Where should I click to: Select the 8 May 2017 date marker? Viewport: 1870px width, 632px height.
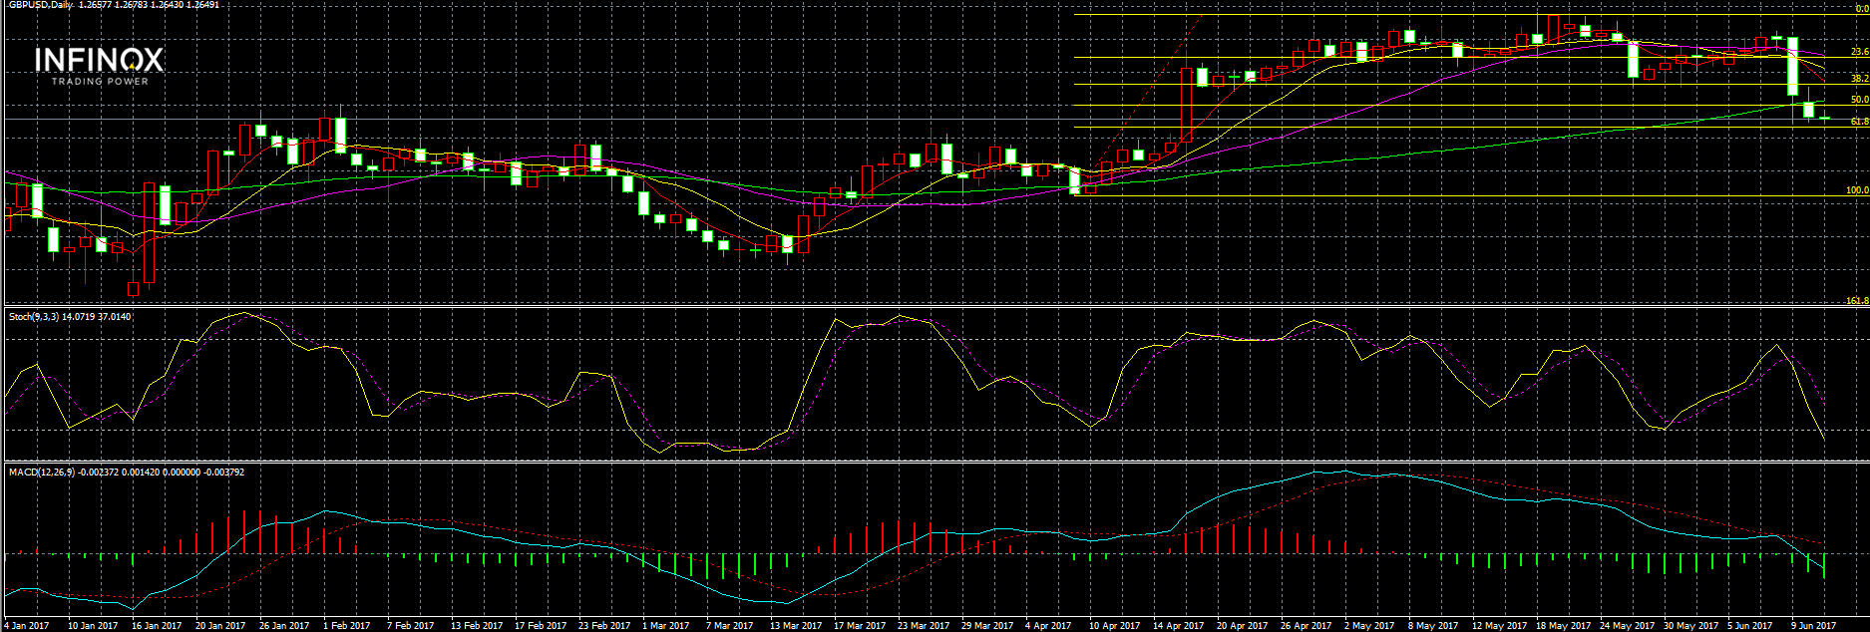click(1433, 626)
